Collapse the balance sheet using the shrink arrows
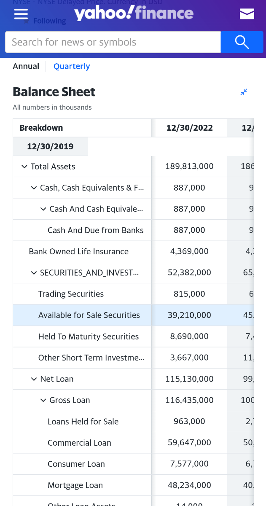This screenshot has height=506, width=266. [244, 92]
